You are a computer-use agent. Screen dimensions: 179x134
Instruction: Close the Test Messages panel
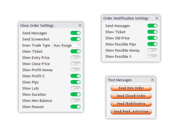pyautogui.click(x=152, y=80)
